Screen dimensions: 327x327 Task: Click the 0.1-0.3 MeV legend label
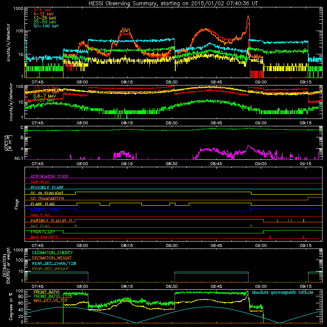pyautogui.click(x=47, y=88)
